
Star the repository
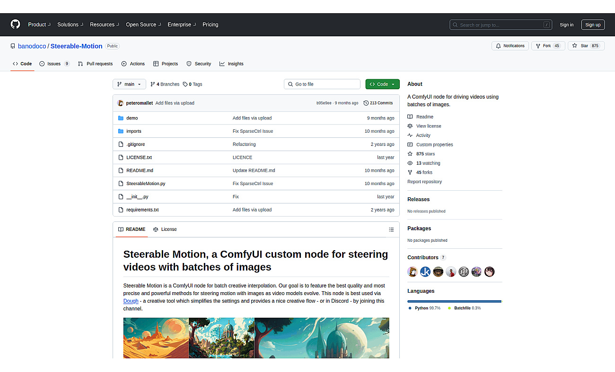pos(586,46)
